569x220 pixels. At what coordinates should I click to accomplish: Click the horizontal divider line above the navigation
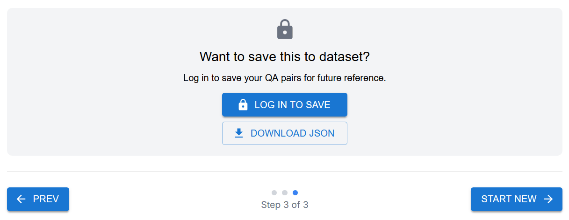[285, 172]
